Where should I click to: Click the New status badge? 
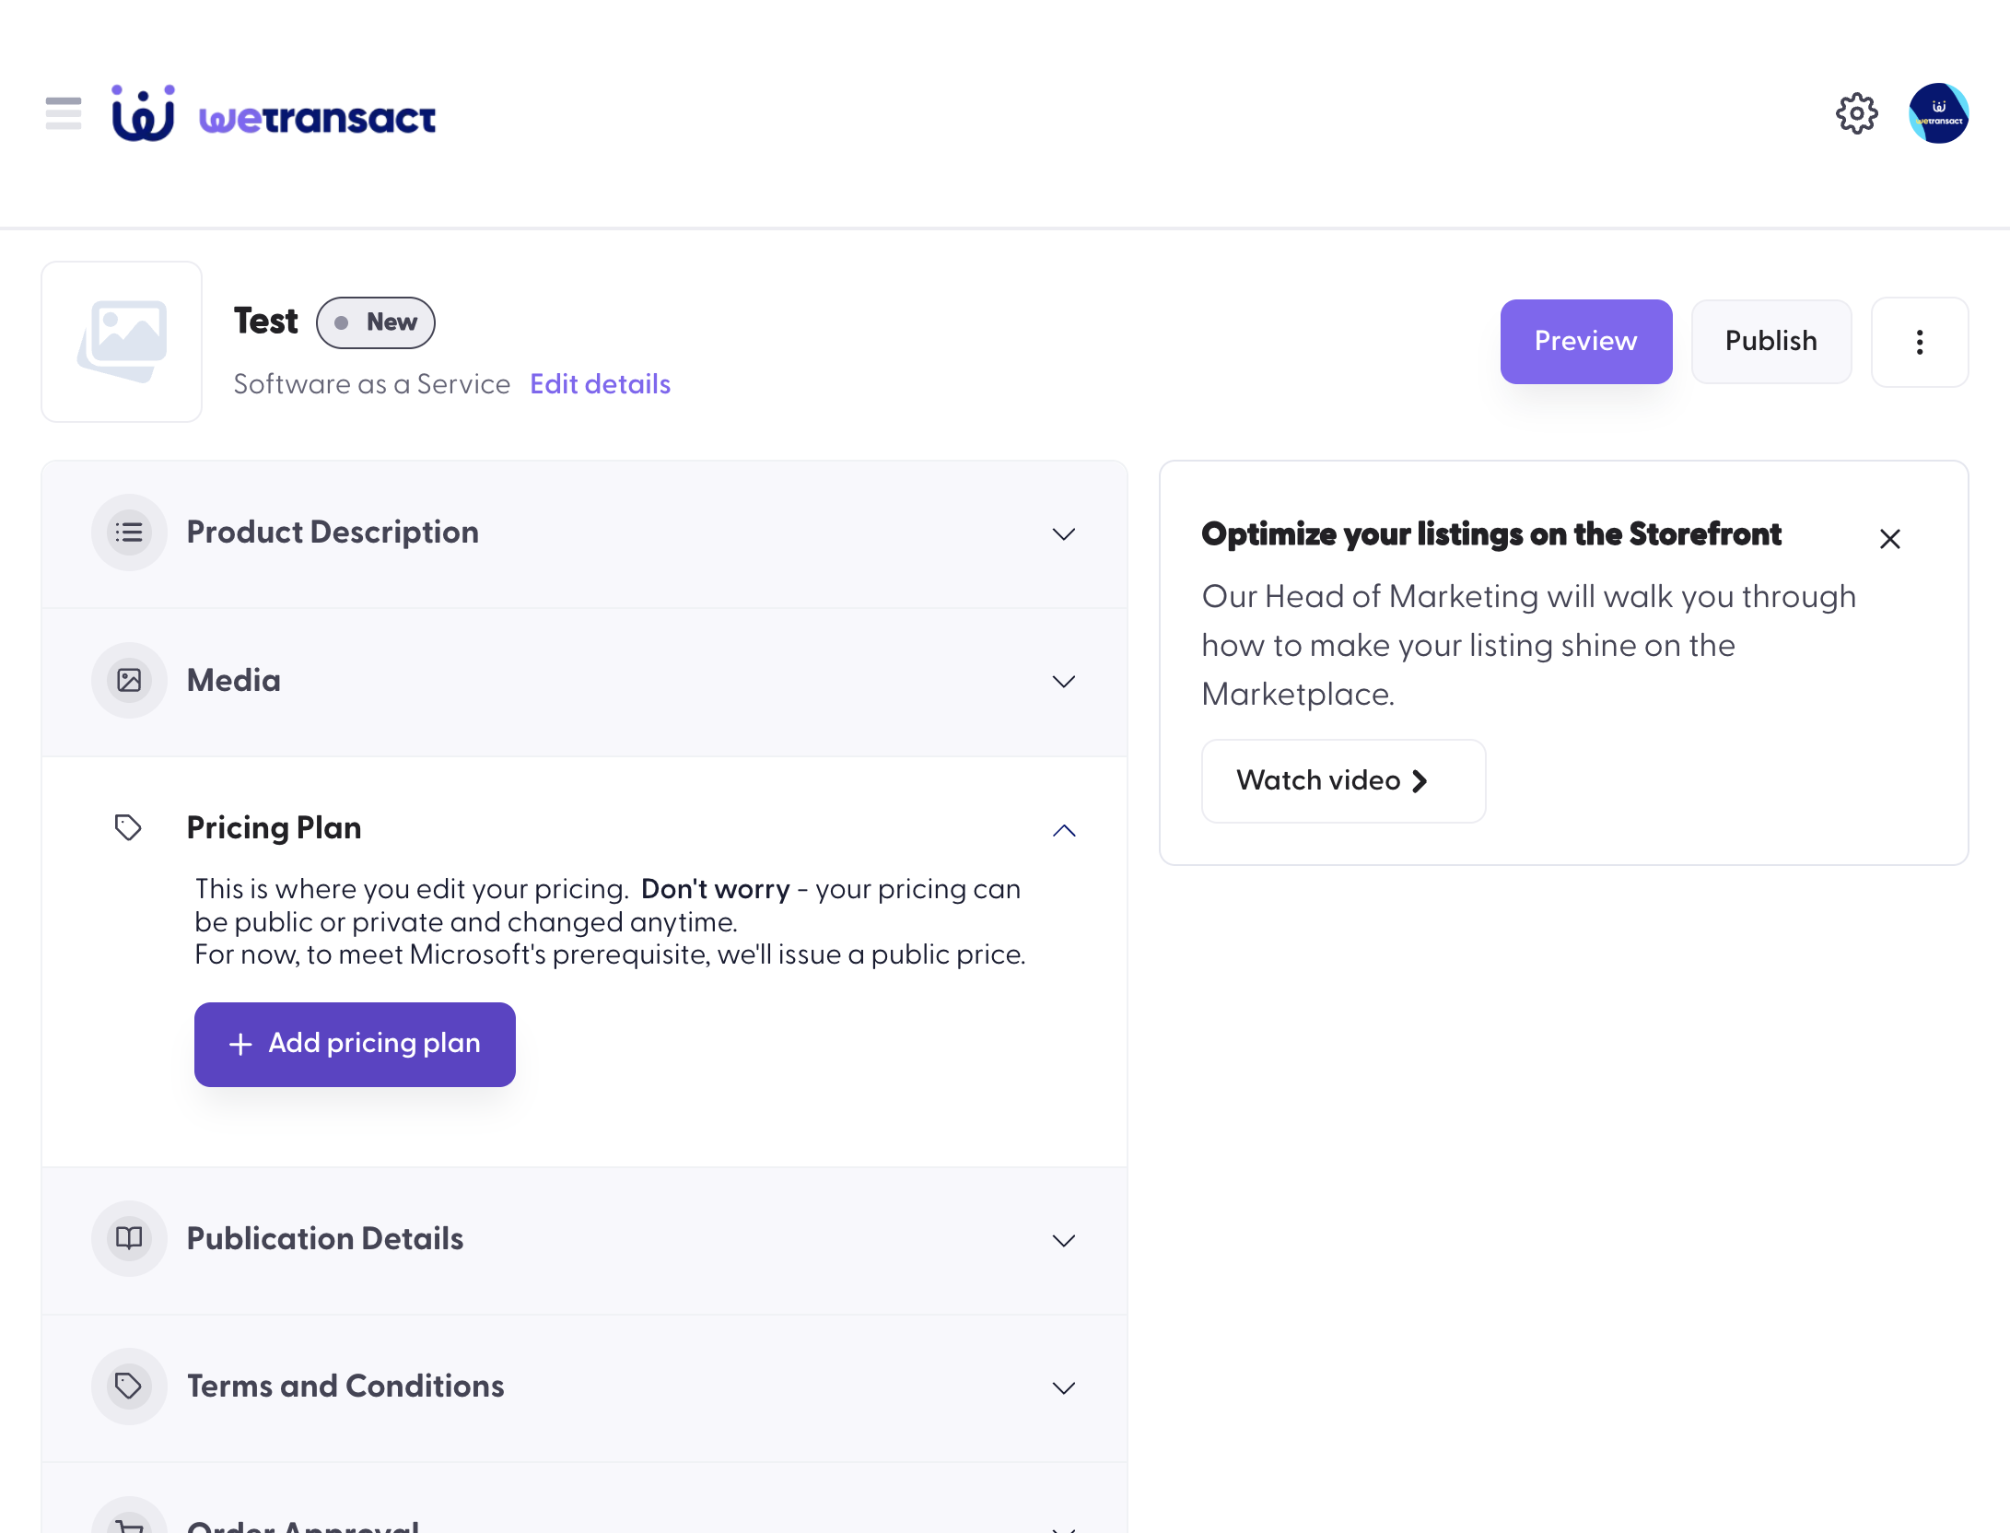[376, 322]
